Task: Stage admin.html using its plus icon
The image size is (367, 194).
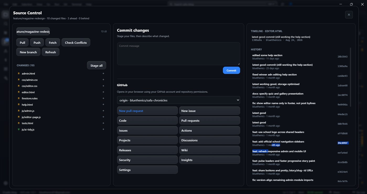Action: click(103, 74)
